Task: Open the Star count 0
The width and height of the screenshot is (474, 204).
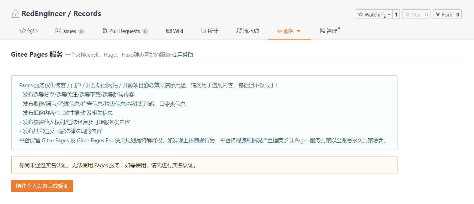Action: [x=427, y=14]
